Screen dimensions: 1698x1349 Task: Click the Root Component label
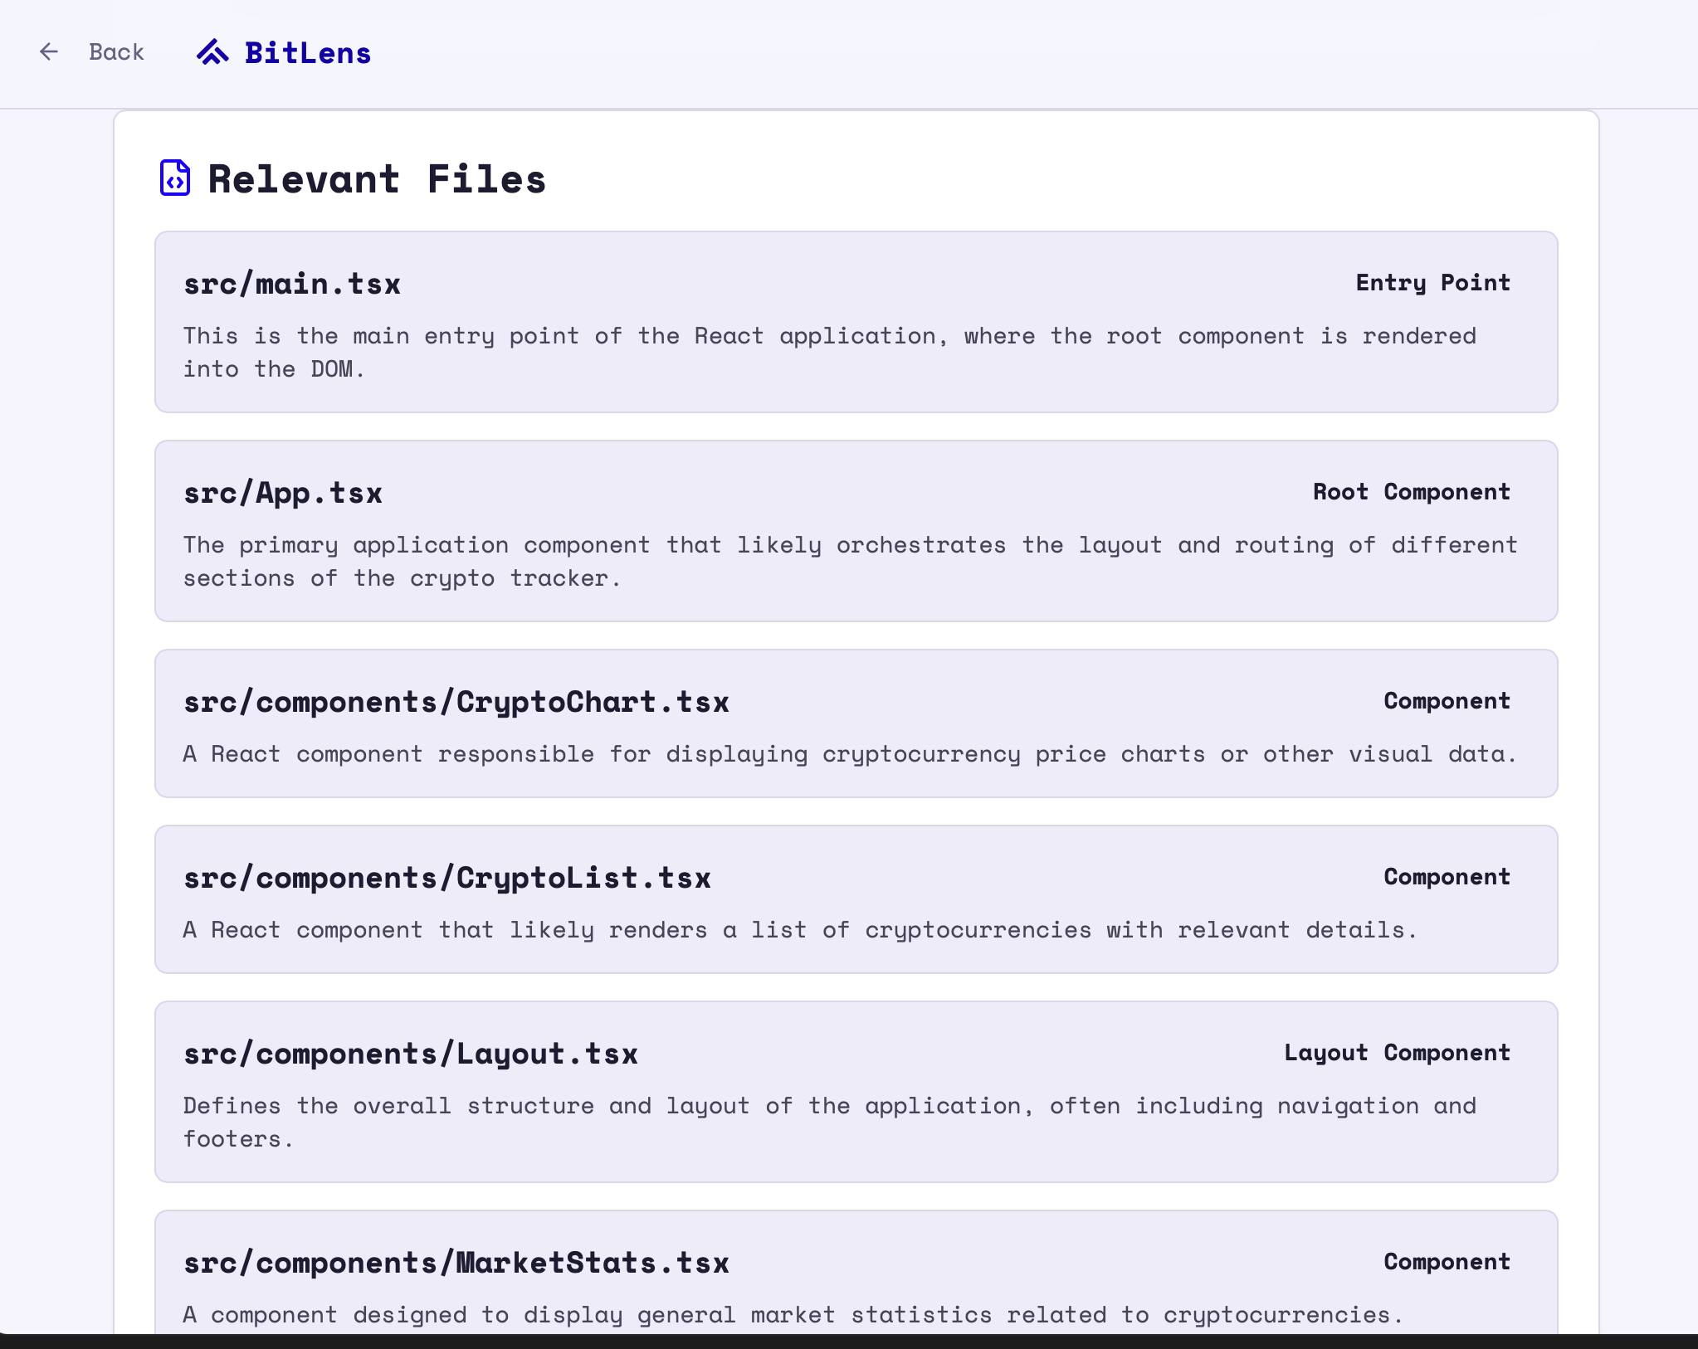tap(1411, 492)
